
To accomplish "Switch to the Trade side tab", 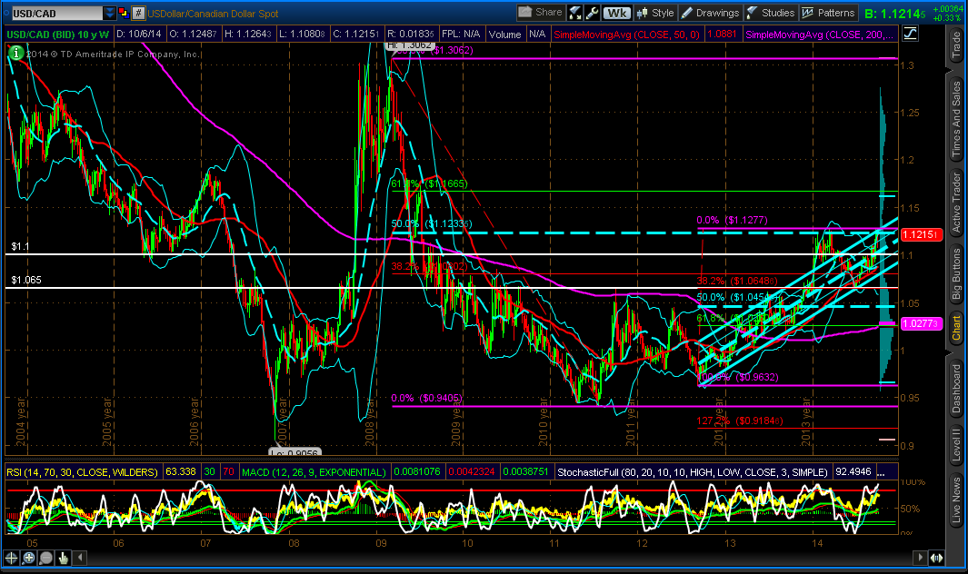I will 956,45.
